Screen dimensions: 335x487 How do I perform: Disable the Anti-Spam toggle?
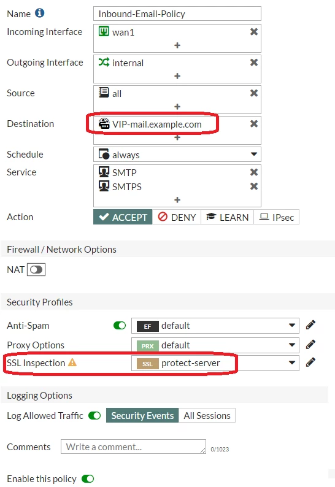[x=120, y=326]
